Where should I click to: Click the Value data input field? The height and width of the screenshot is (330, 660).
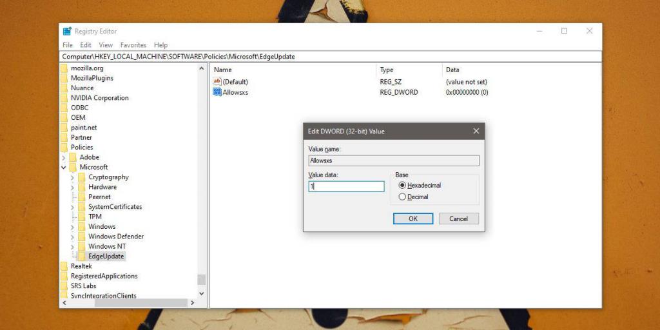[x=346, y=186]
